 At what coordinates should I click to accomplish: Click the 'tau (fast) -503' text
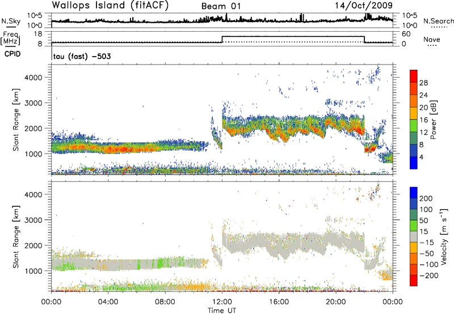(82, 56)
